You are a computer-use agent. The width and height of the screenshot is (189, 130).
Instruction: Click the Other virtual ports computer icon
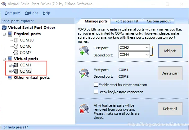click(x=10, y=78)
